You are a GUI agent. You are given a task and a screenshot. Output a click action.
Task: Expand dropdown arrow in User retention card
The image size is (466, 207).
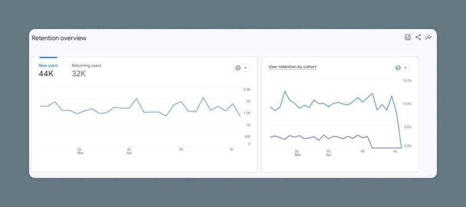click(x=405, y=68)
